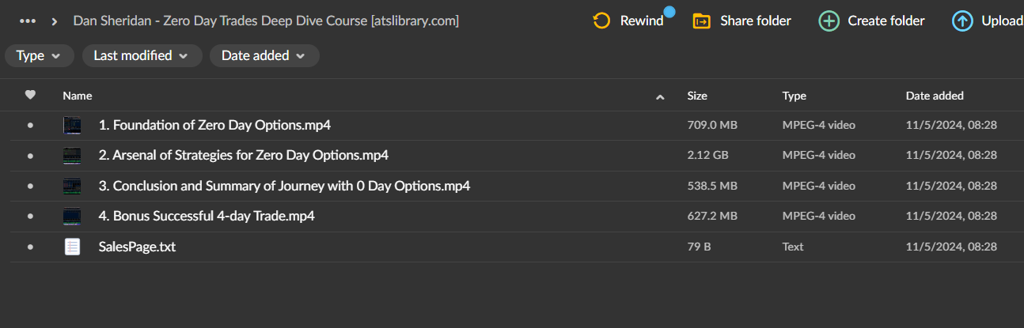Toggle favorite dot for Arsenal of Strategies video
This screenshot has width=1024, height=328.
pyautogui.click(x=30, y=156)
